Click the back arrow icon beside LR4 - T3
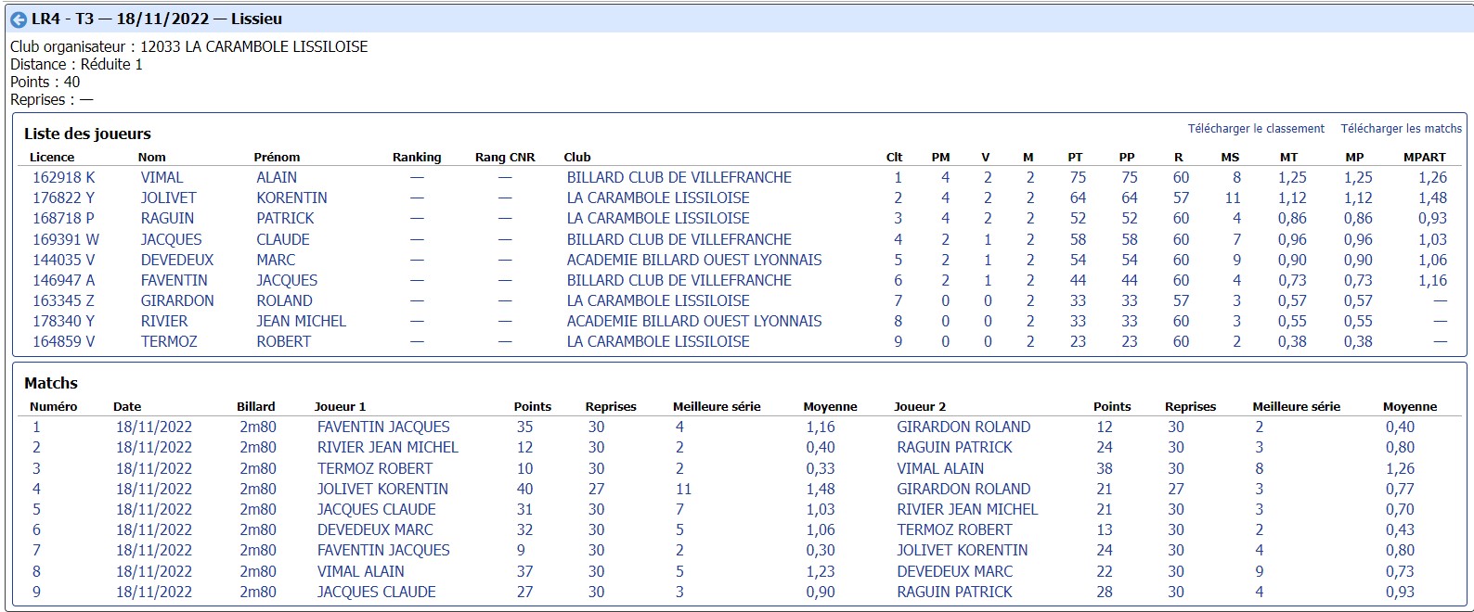The height and width of the screenshot is (612, 1474). pos(18,19)
